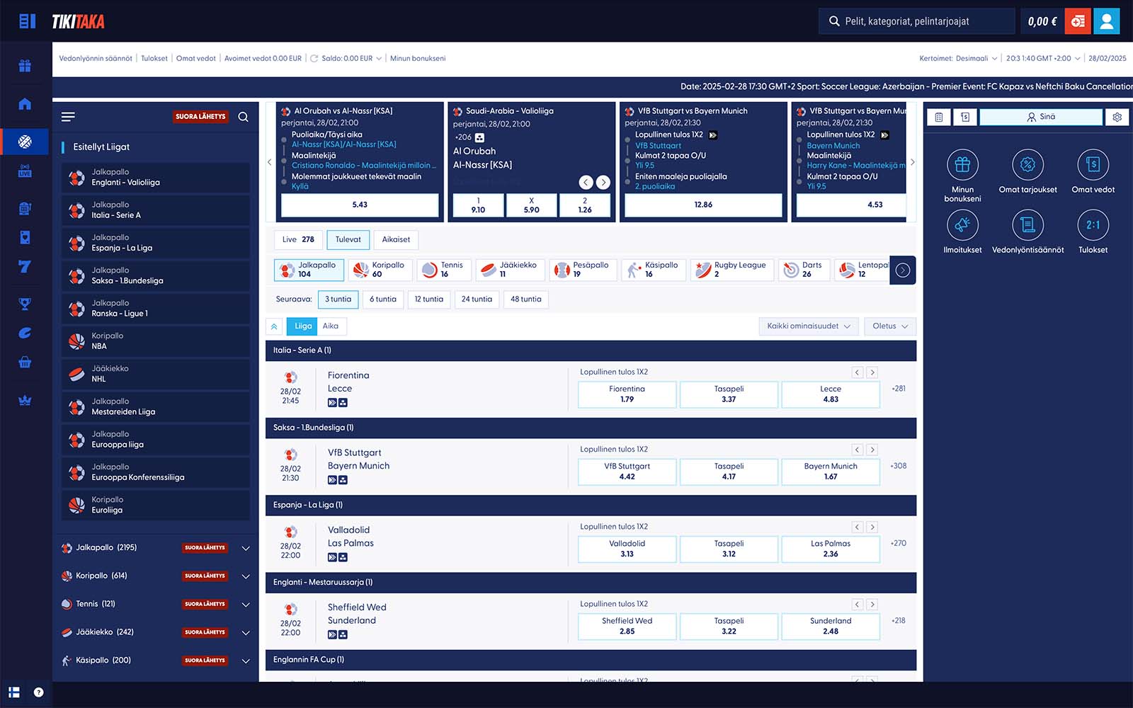1133x708 pixels.
Task: Open the shopping basket shop icon
Action: click(x=25, y=362)
